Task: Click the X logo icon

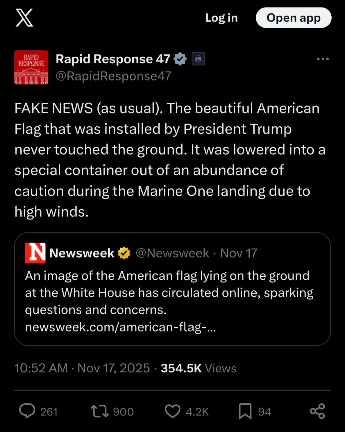Action: (24, 18)
